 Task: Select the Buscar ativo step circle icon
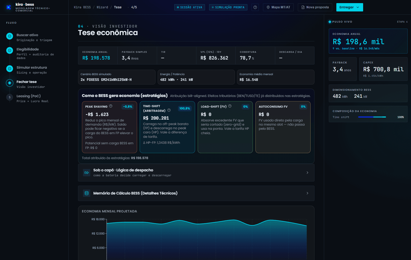coord(10,36)
